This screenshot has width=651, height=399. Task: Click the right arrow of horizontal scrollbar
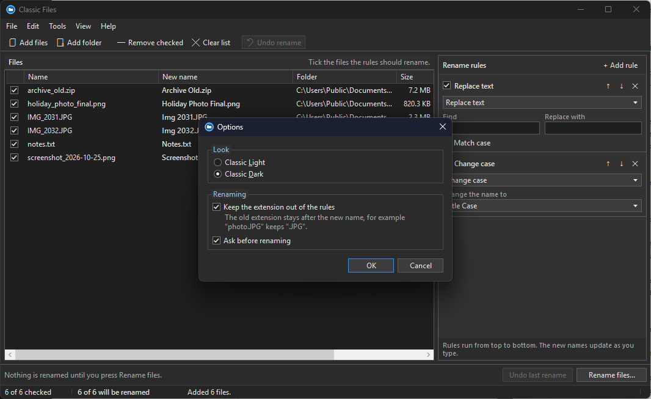point(429,354)
